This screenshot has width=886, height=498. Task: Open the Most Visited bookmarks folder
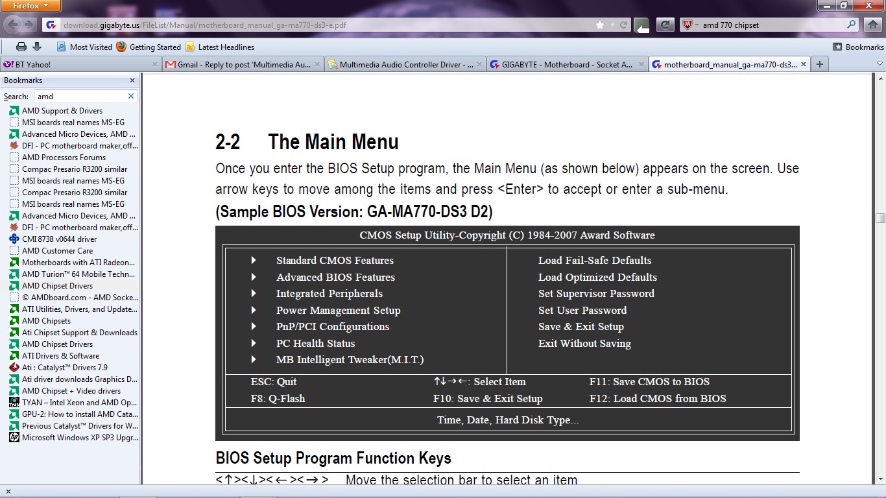[84, 47]
